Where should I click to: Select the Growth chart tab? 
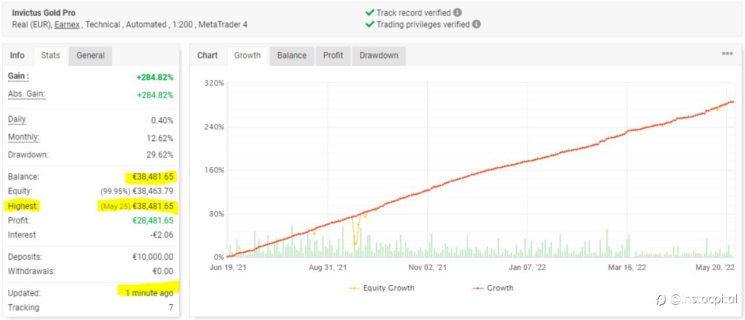coord(247,56)
